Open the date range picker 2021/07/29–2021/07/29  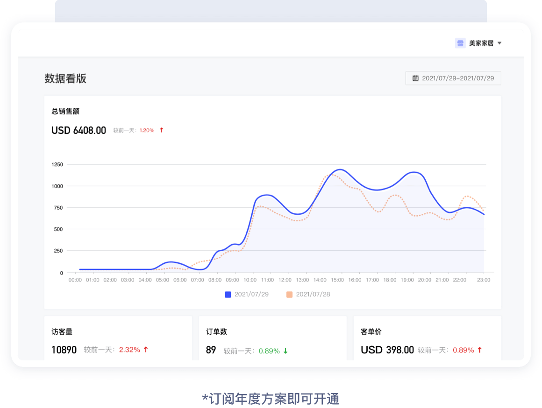tap(453, 78)
